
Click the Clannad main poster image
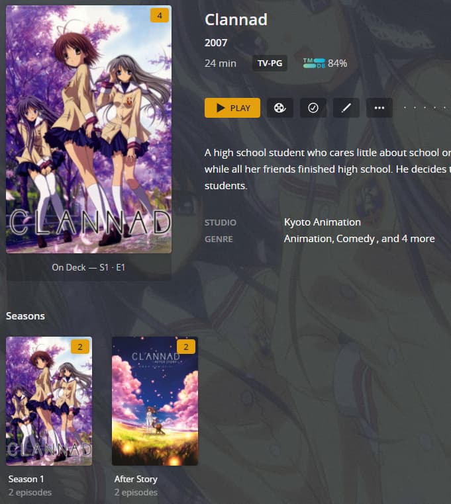tap(89, 129)
